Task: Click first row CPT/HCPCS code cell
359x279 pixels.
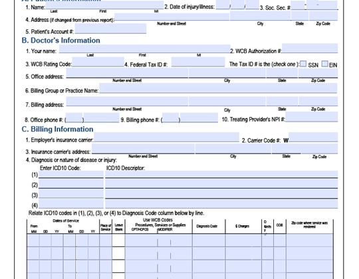Action: point(141,240)
